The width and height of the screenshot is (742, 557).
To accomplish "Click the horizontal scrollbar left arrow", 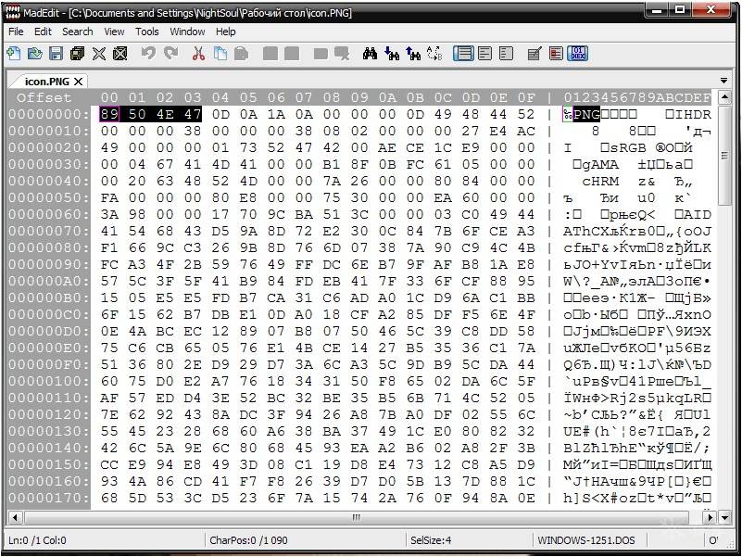I will [16, 517].
